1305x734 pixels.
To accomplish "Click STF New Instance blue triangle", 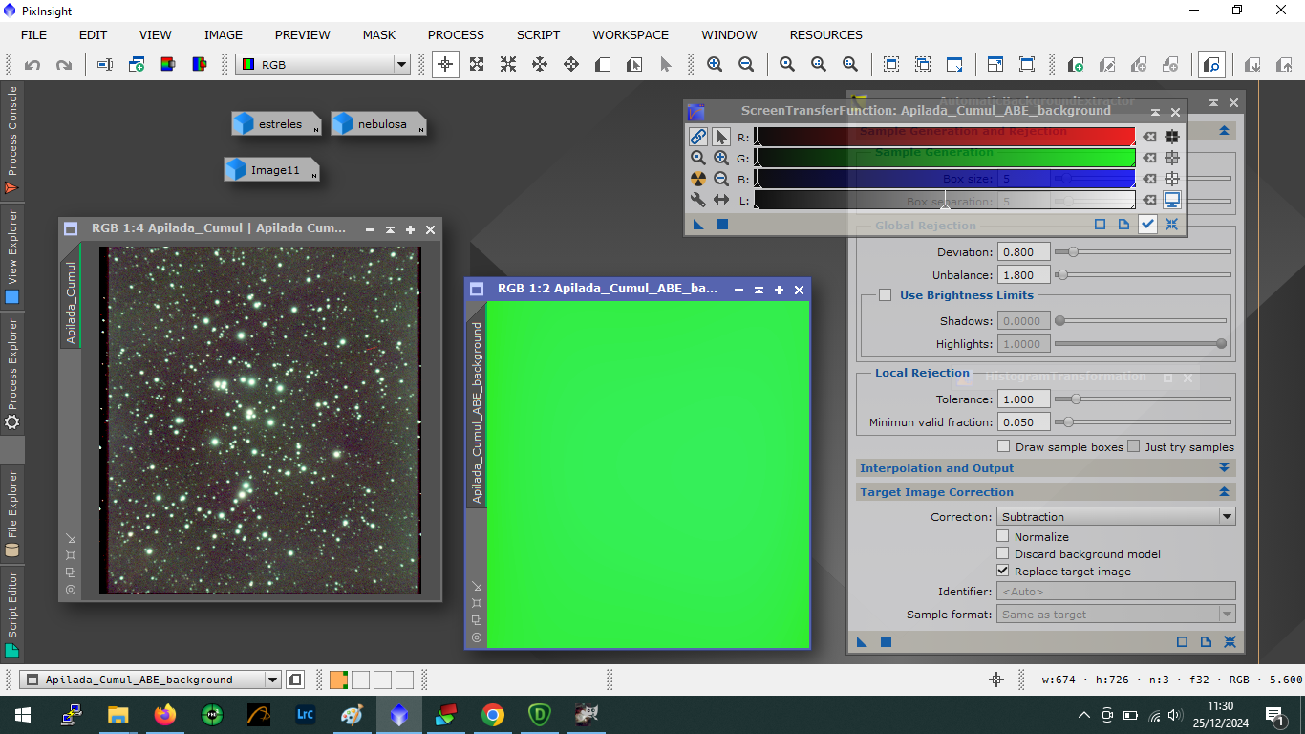I will 698,225.
